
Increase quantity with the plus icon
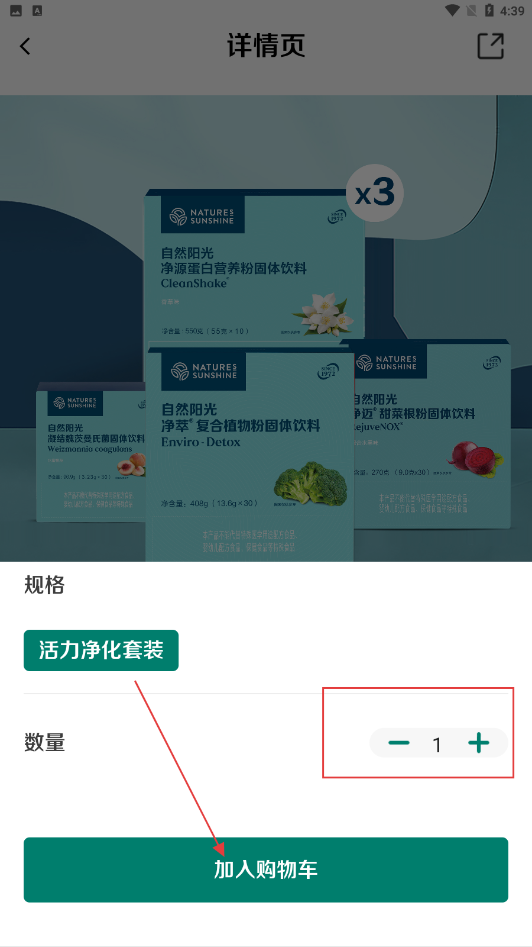[x=478, y=743]
